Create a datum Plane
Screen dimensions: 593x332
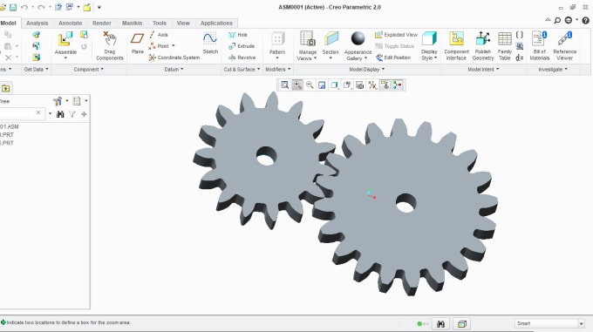[x=137, y=43]
